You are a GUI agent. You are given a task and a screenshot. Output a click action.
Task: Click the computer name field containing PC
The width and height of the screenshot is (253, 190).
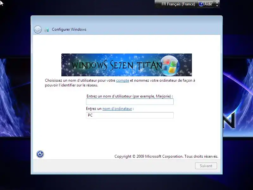pyautogui.click(x=130, y=115)
